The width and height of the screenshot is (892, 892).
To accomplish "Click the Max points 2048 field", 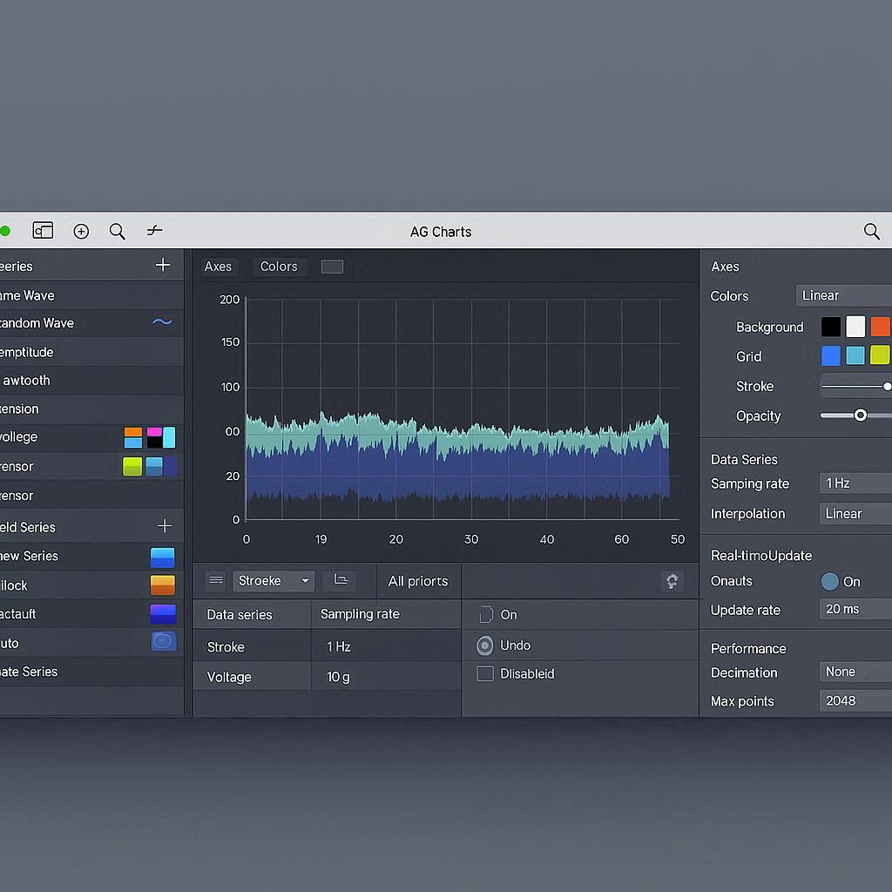I will [855, 700].
